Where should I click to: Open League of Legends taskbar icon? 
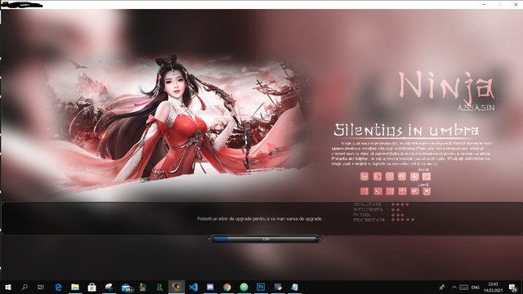pyautogui.click(x=143, y=287)
